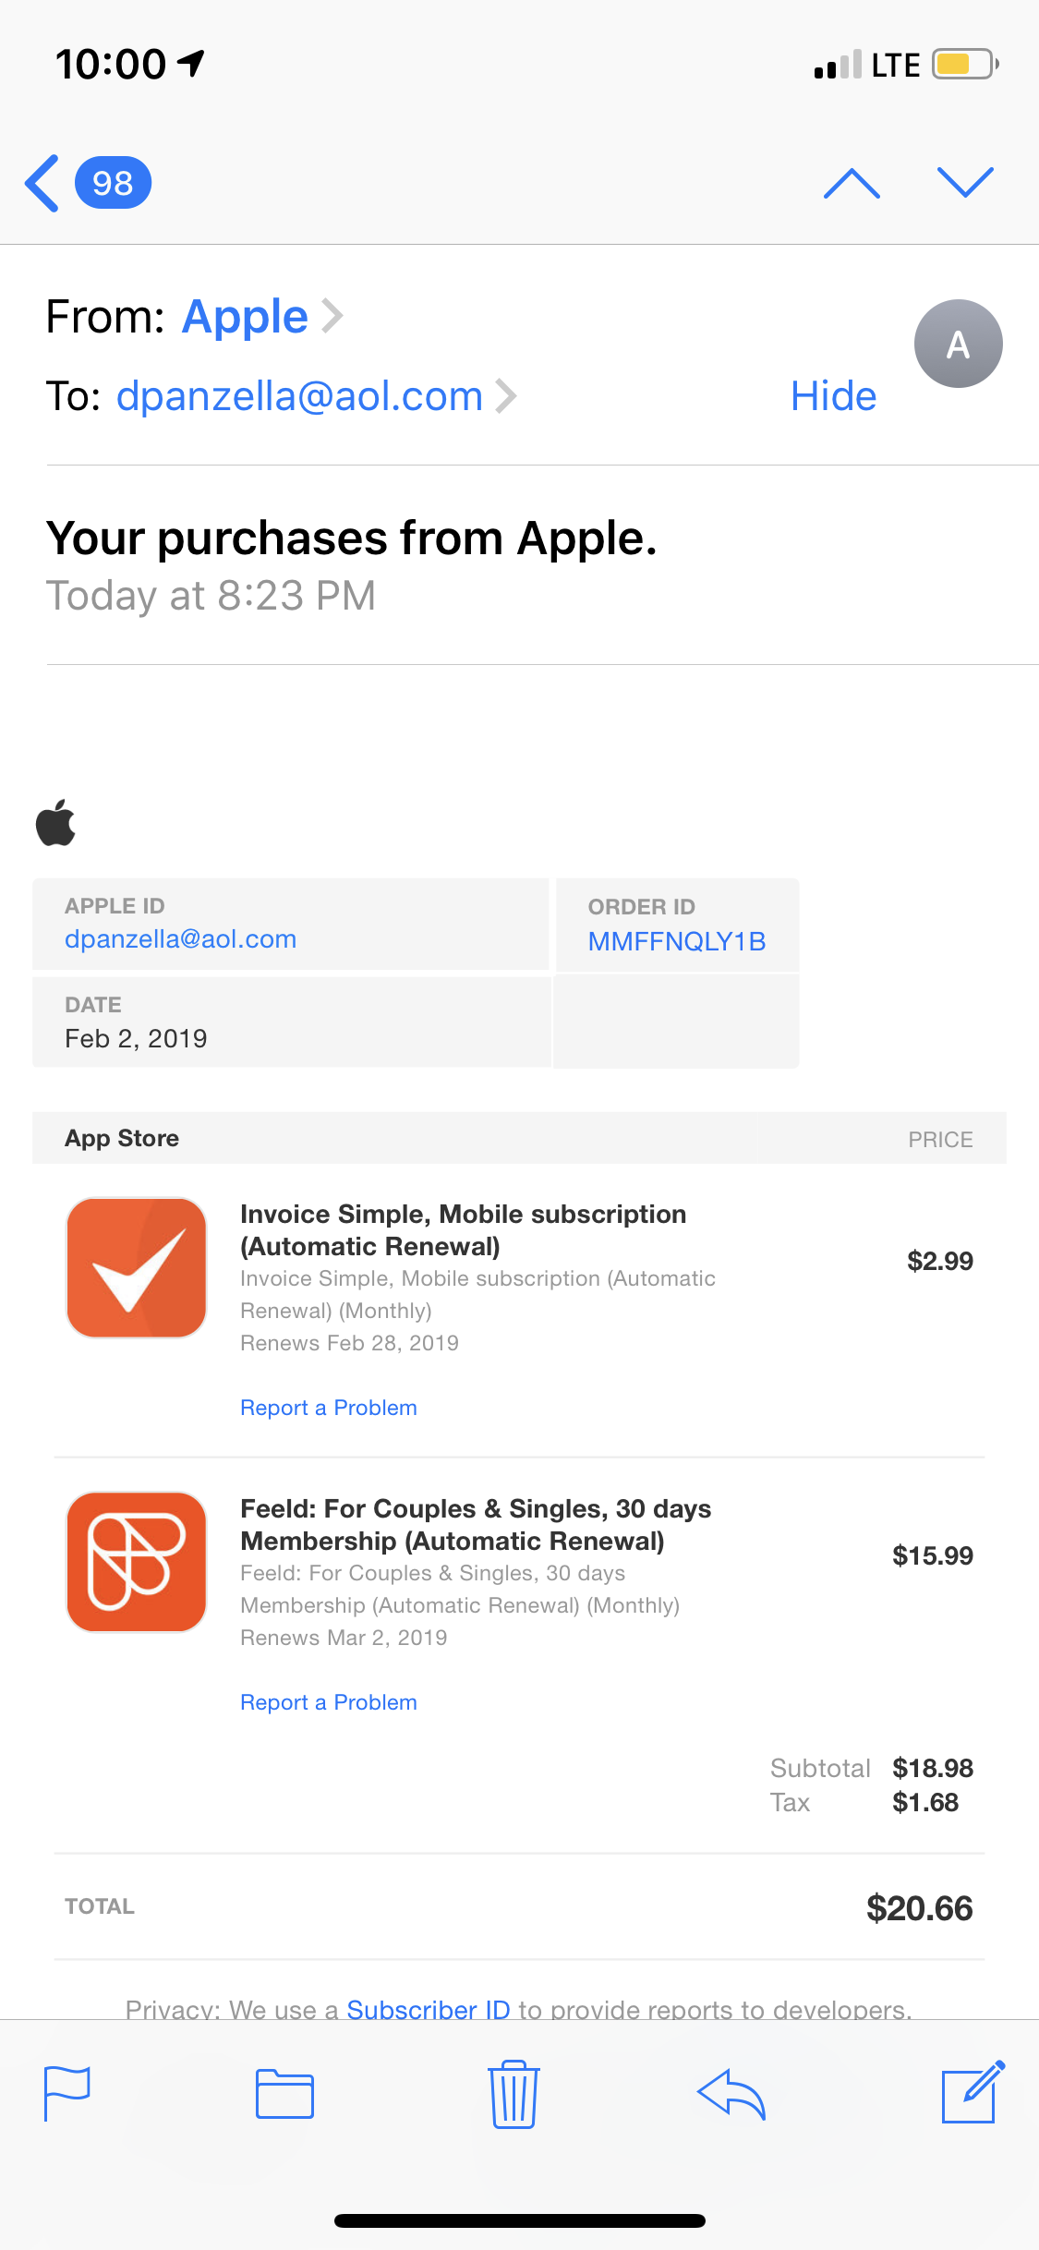Open the move-to-folder icon
Viewport: 1039px width, 2250px height.
tap(284, 2094)
